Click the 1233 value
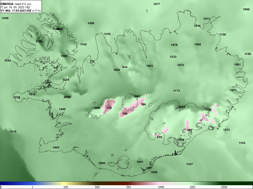Image resolution: width=253 pixels, height=189 pixels. pos(173,57)
